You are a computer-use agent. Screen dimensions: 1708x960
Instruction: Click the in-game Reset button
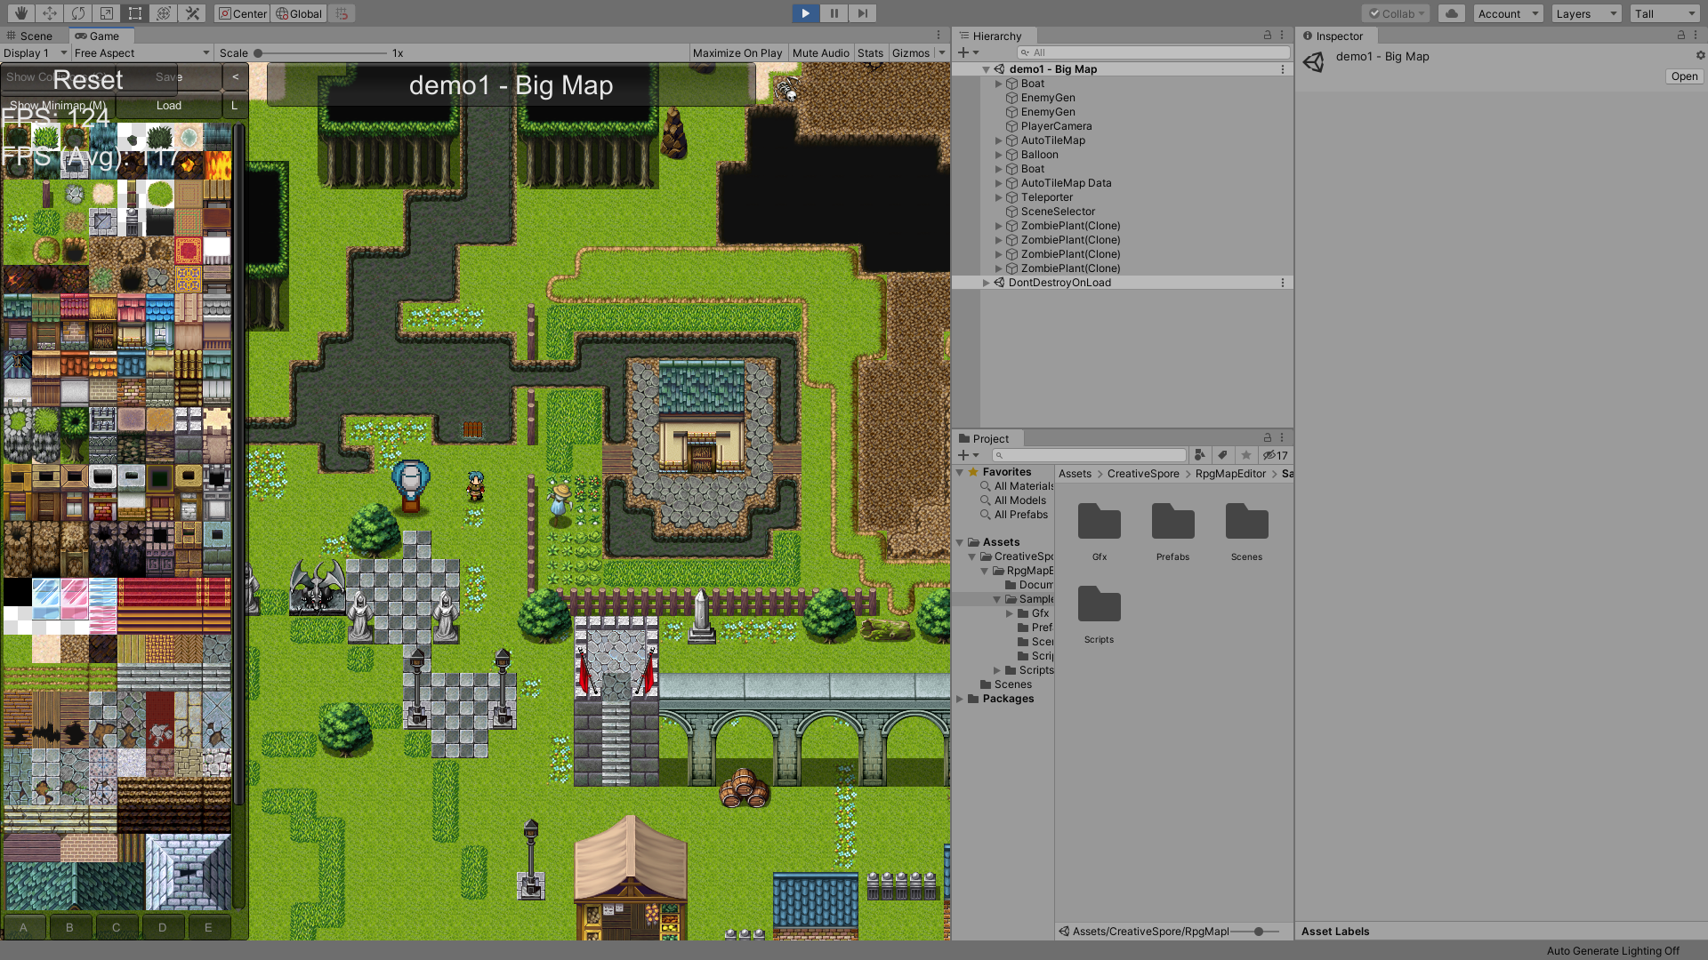coord(88,80)
